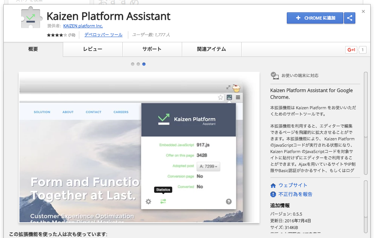The height and width of the screenshot is (238, 374).
Task: Click the 917.js value
Action: [x=203, y=145]
